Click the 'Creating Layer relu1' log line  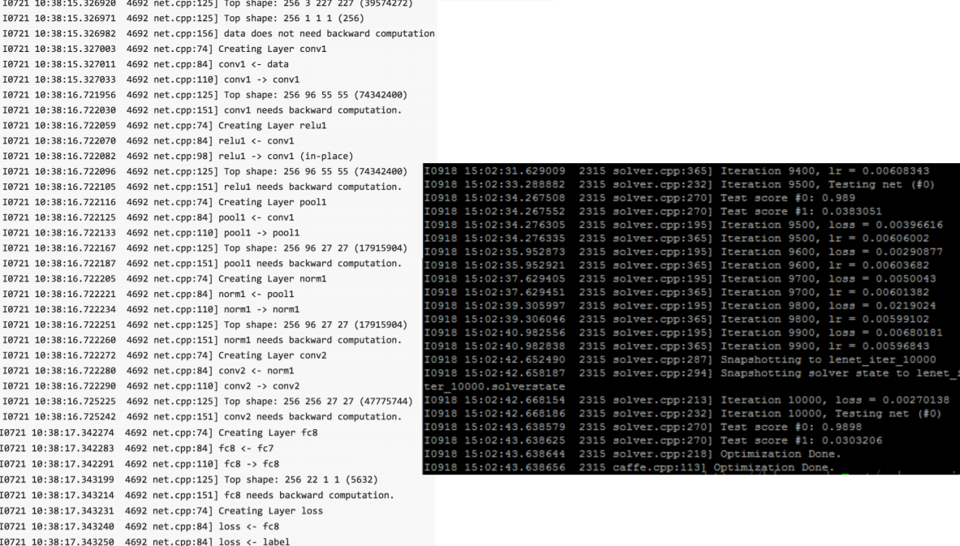[165, 126]
